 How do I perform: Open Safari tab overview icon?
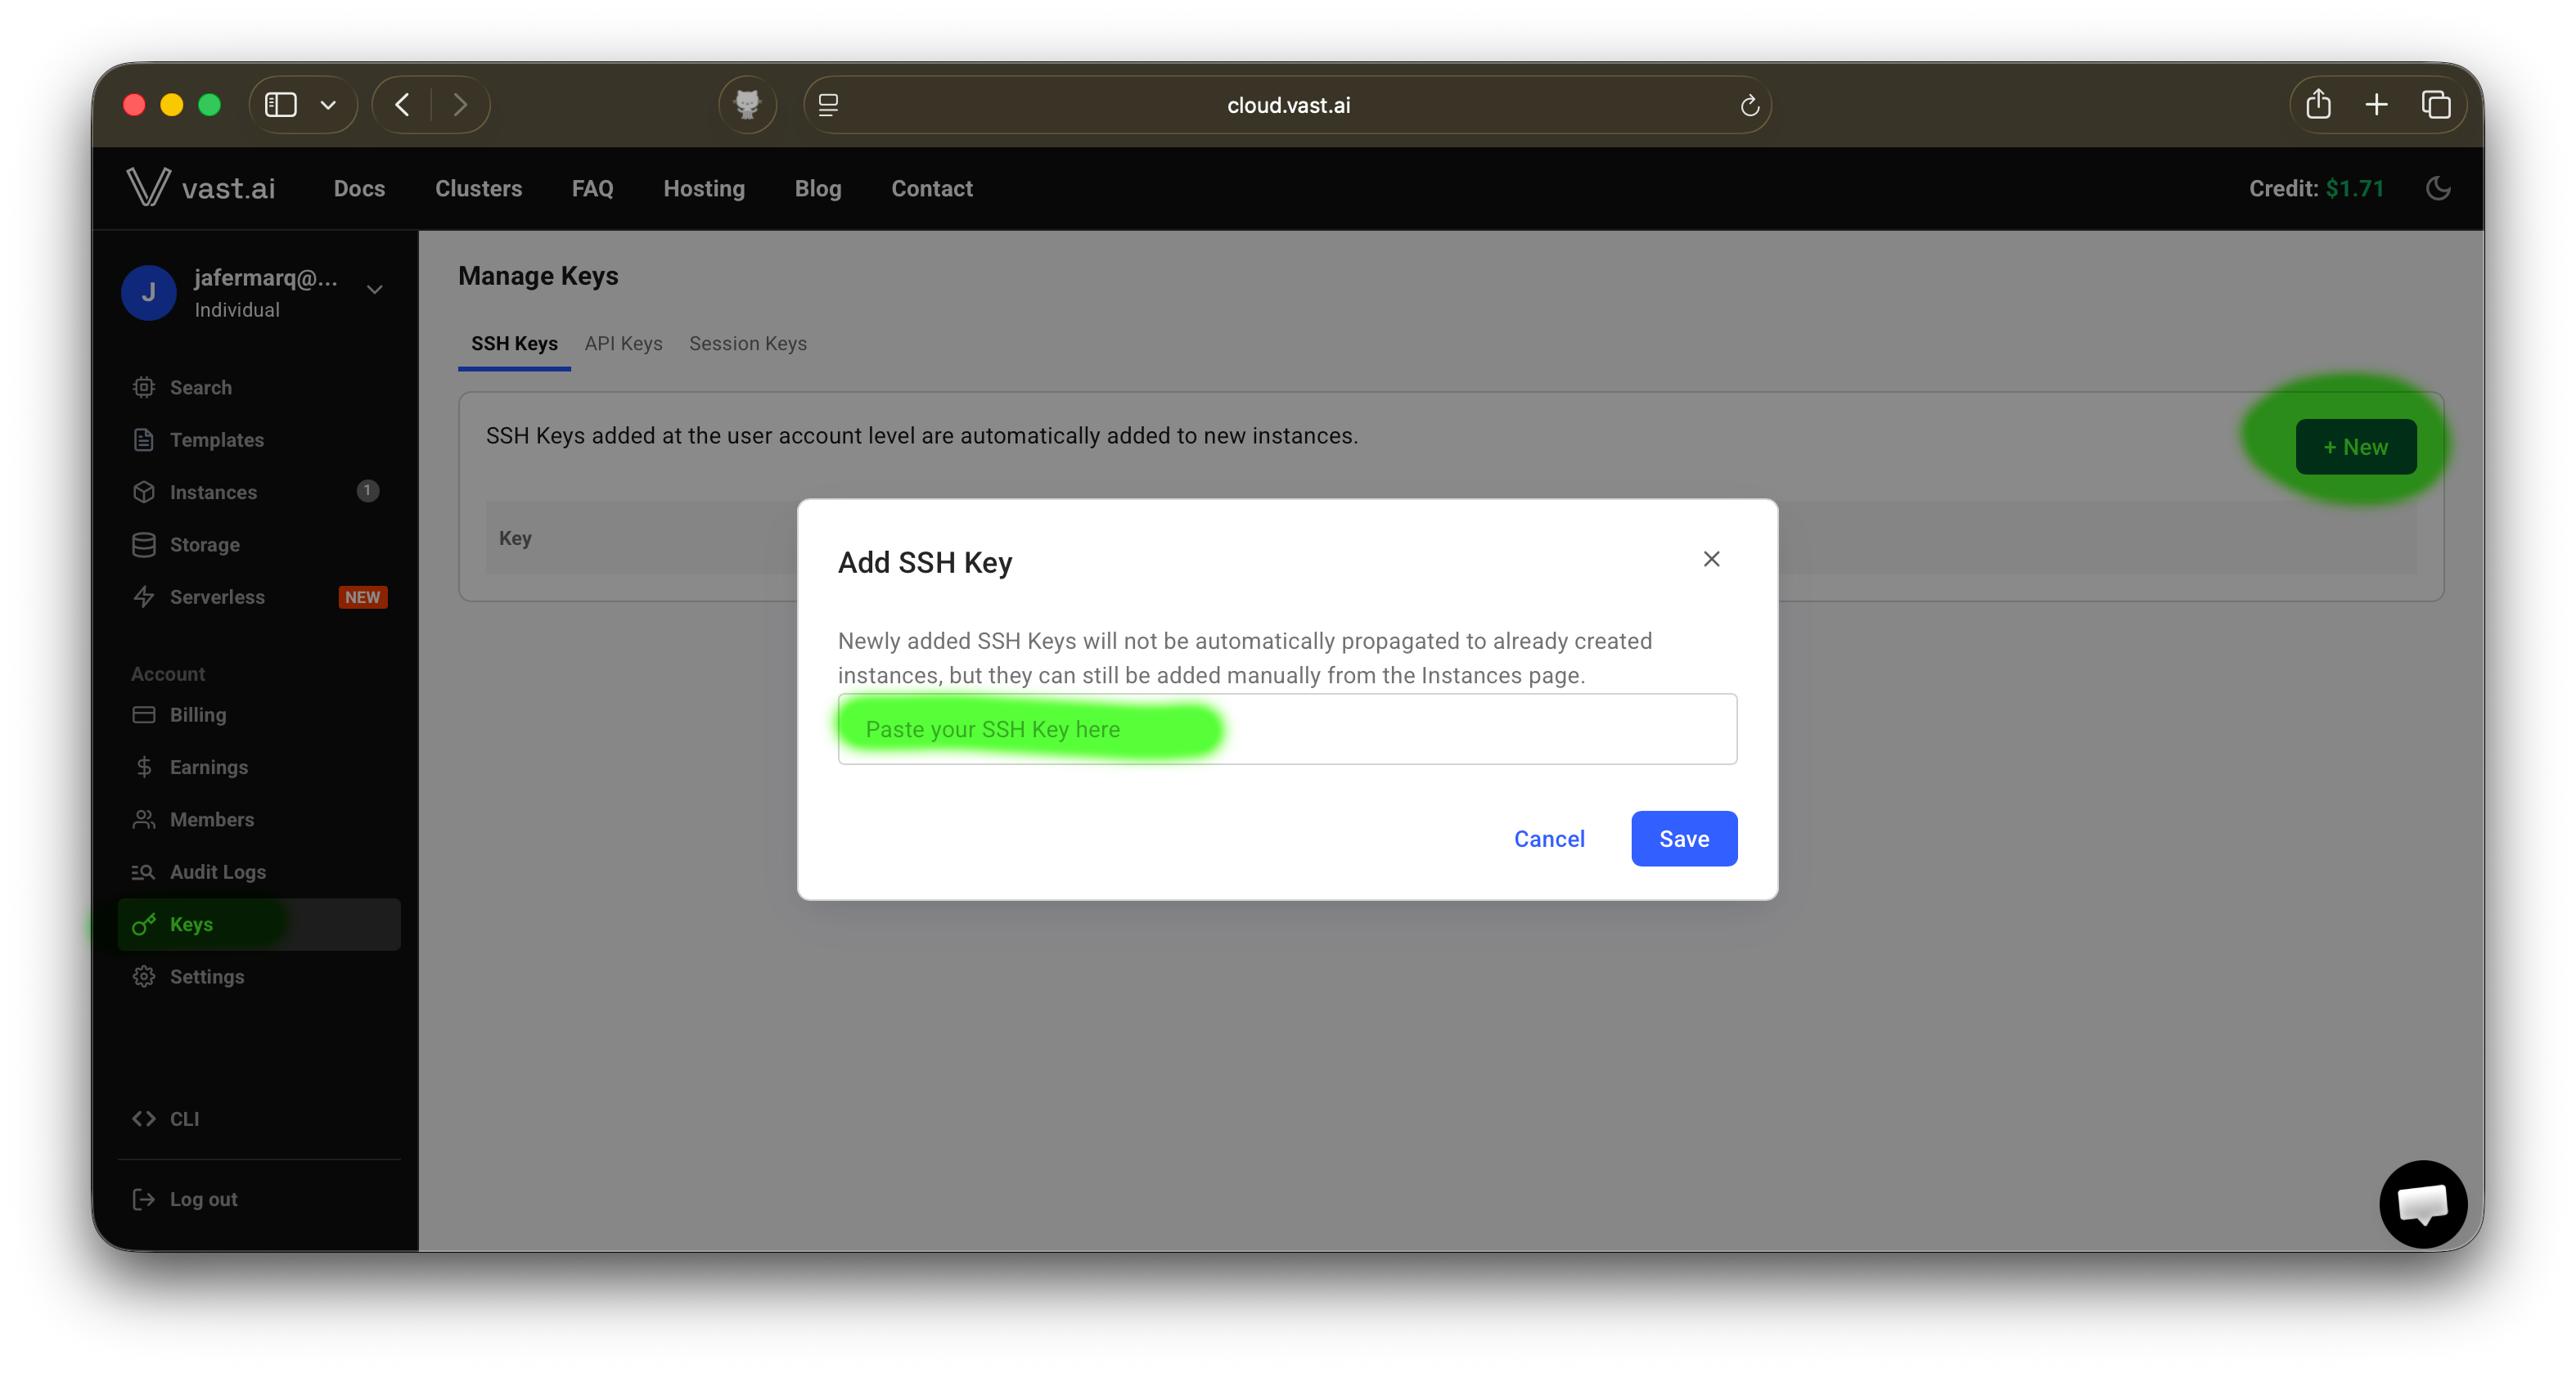click(2436, 104)
